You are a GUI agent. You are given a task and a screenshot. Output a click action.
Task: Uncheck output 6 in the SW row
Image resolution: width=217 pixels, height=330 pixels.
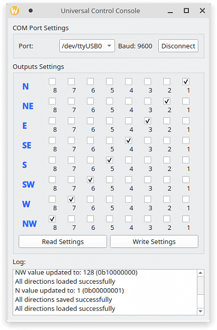(91, 180)
